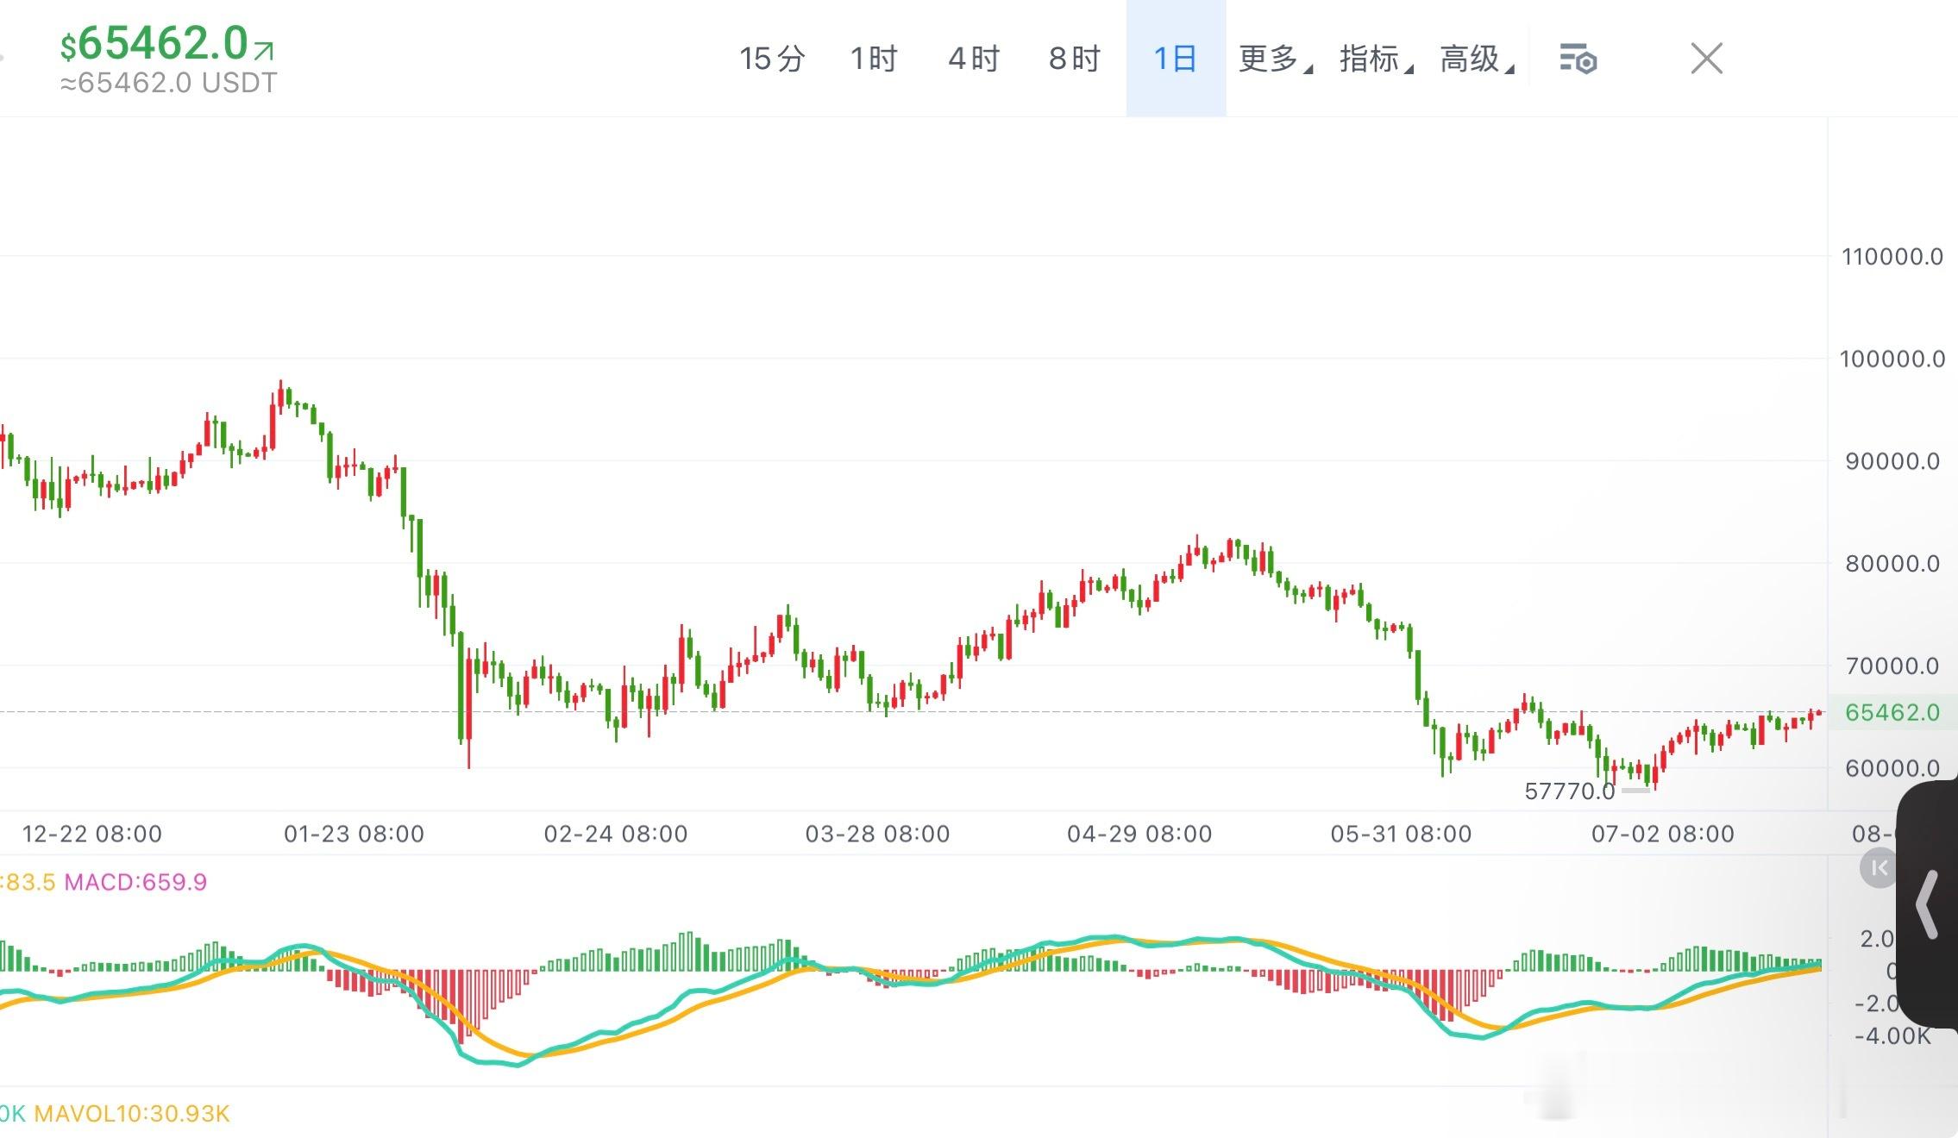
Task: Select the 1日 daily timeframe tab
Action: pos(1176,59)
